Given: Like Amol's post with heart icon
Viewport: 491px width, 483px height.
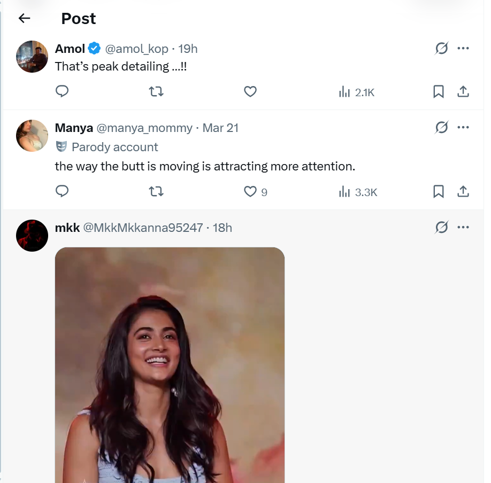Looking at the screenshot, I should click(x=250, y=92).
